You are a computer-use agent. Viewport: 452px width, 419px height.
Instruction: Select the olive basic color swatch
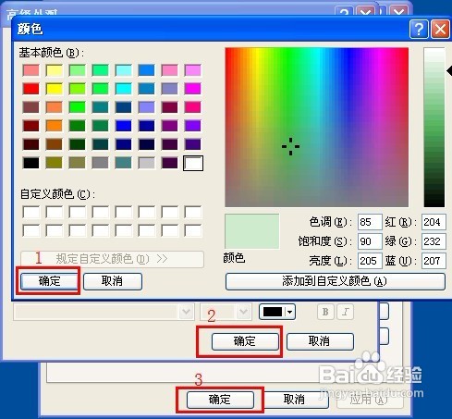[x=55, y=163]
